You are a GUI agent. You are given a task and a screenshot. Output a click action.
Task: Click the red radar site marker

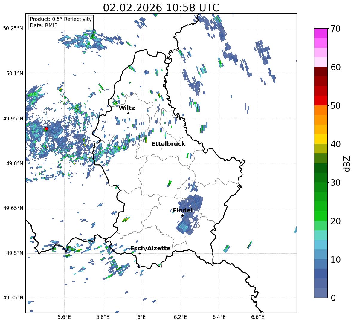[46, 129]
